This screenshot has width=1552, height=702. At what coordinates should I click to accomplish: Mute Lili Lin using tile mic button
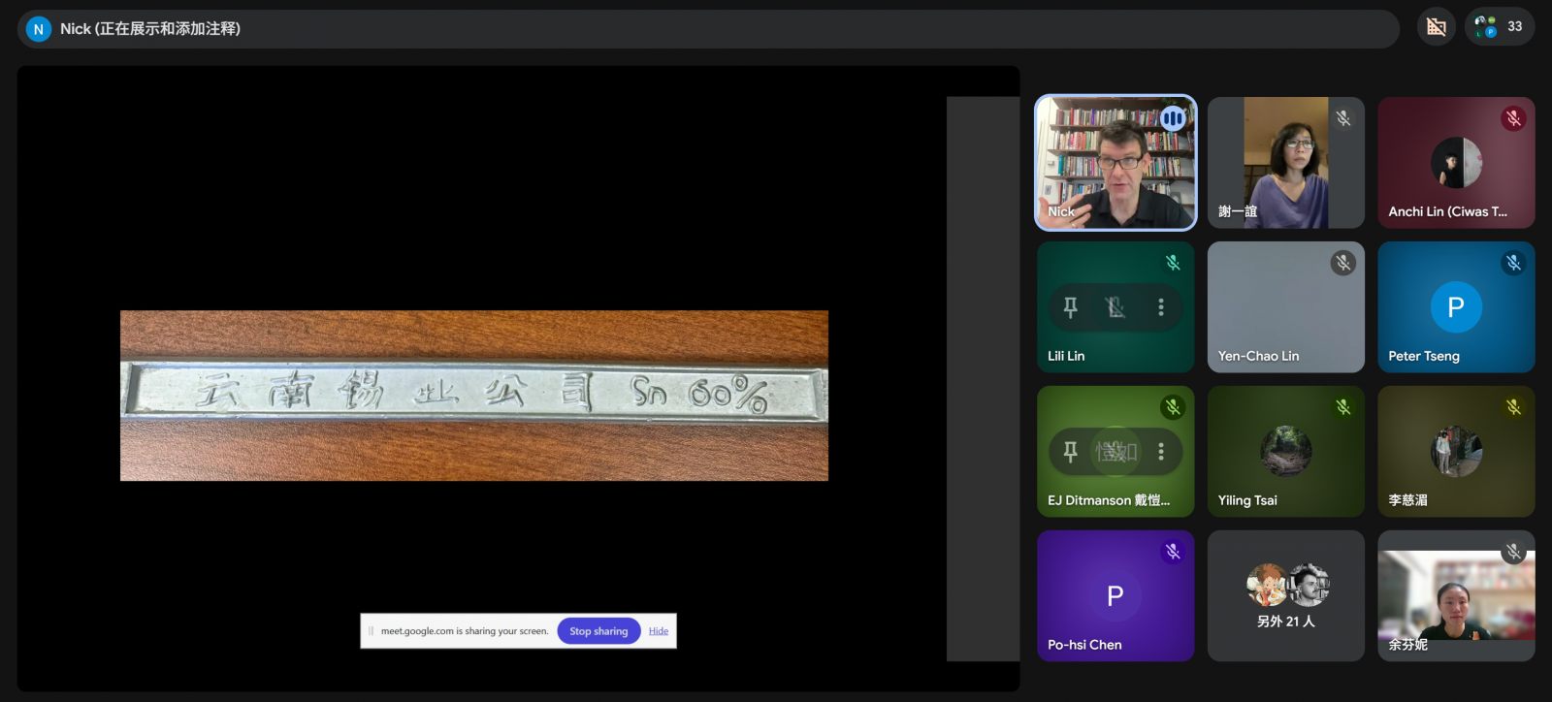click(x=1116, y=307)
